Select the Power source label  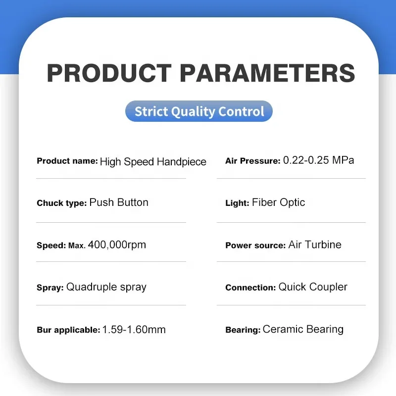pos(255,245)
